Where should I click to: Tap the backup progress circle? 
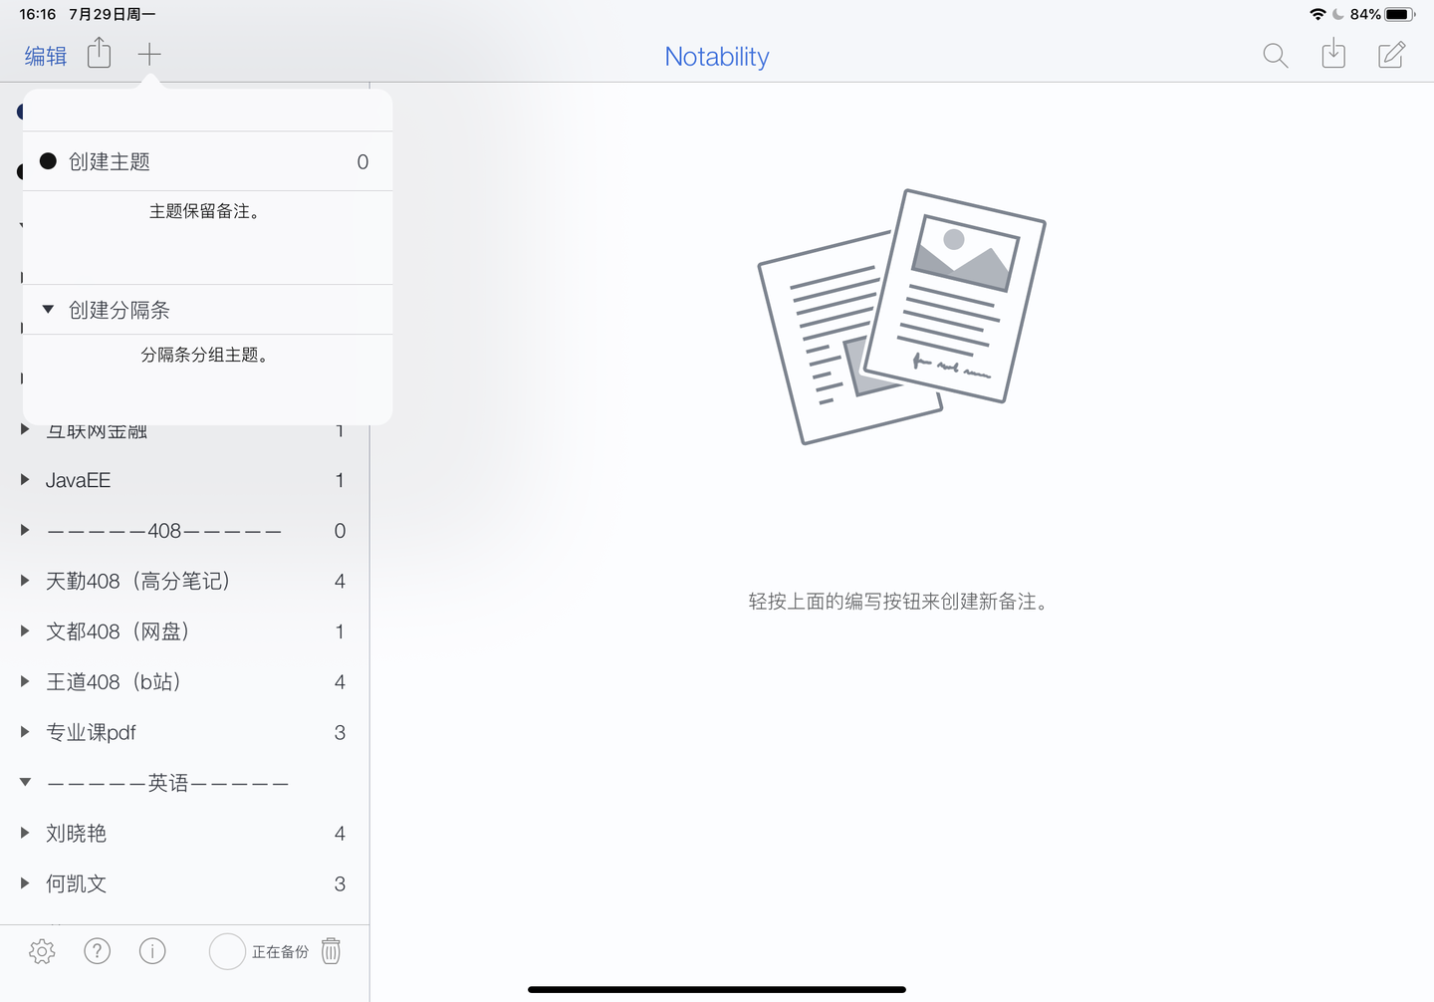tap(227, 951)
